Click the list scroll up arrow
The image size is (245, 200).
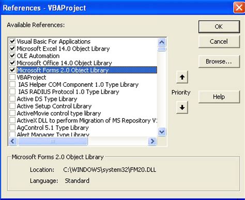pyautogui.click(x=162, y=42)
